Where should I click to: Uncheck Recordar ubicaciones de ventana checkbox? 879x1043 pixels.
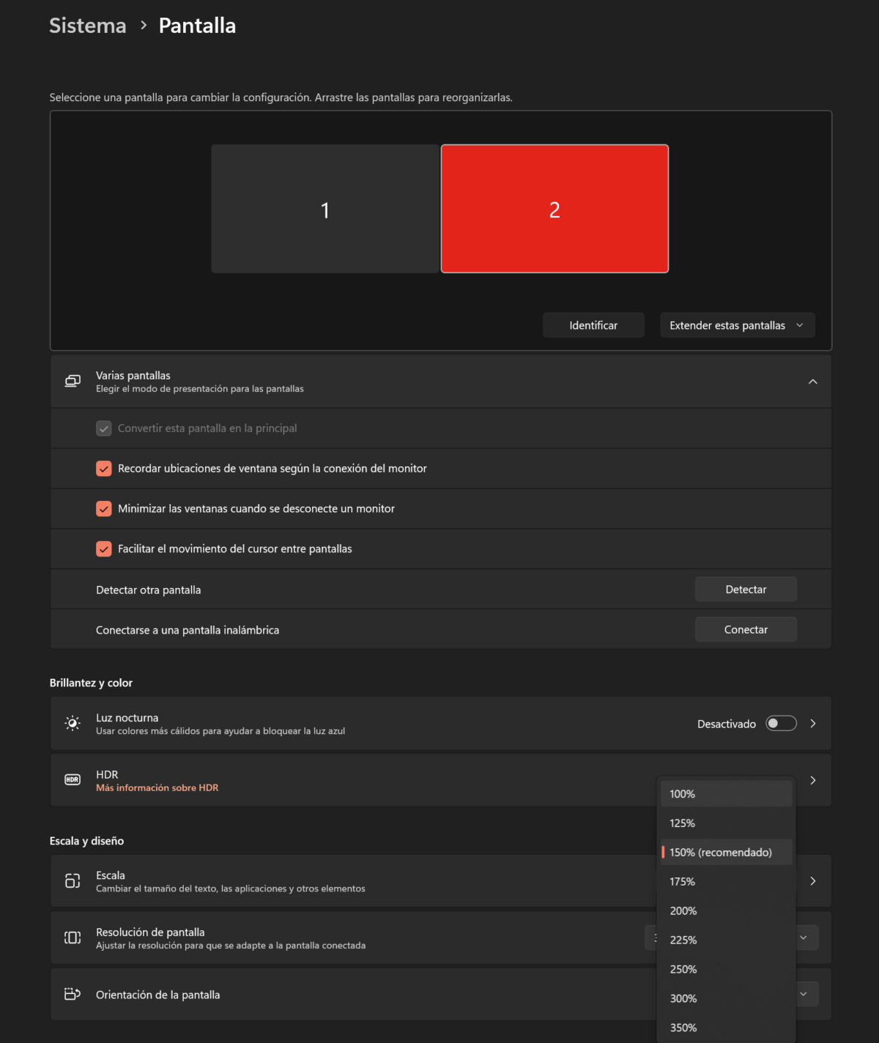coord(104,469)
